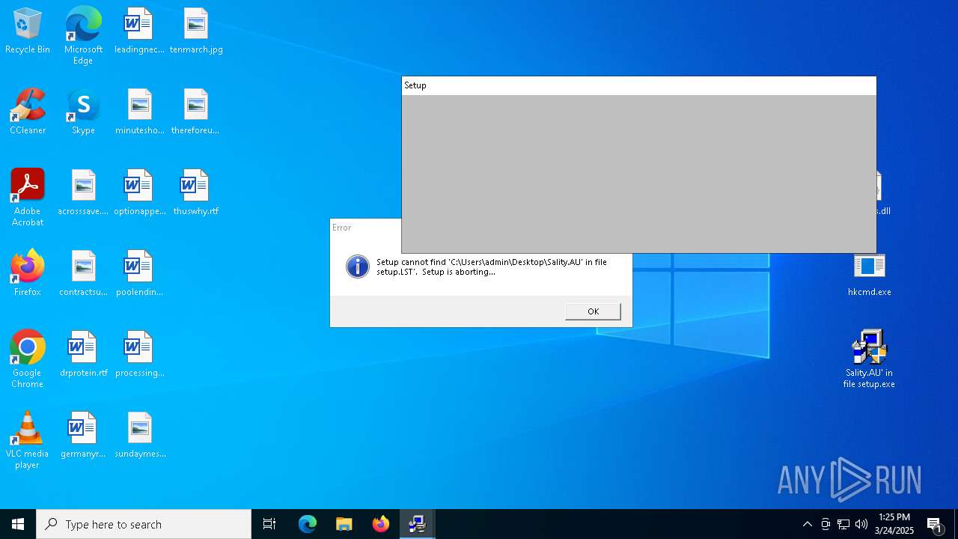Screen dimensions: 958x539
Task: Select the Skype desktop shortcut
Action: tap(83, 112)
